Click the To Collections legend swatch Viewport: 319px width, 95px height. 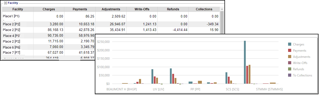click(x=289, y=75)
